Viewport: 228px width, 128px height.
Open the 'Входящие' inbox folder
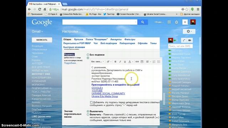coord(37,46)
